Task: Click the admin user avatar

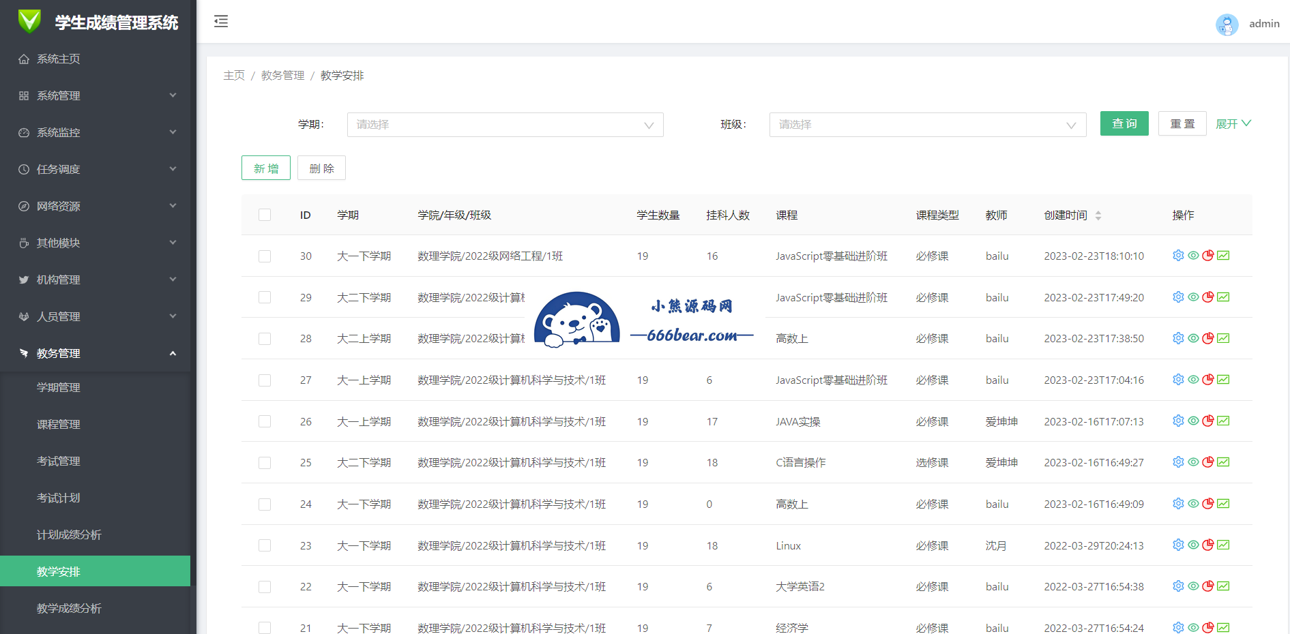Action: pyautogui.click(x=1227, y=24)
